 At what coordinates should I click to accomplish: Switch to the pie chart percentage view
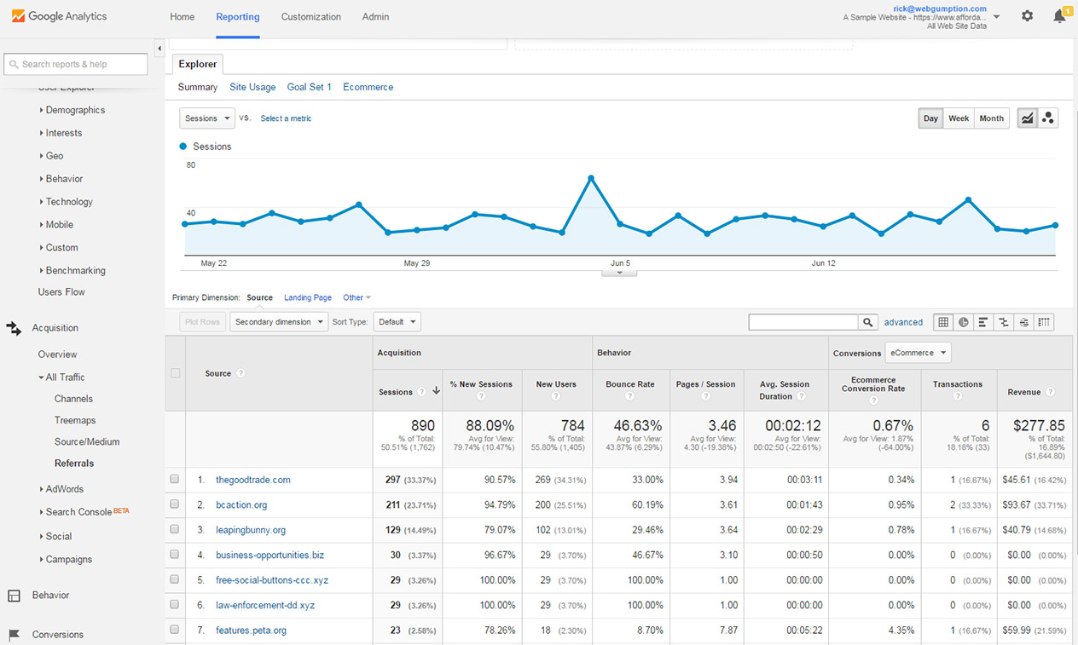964,322
